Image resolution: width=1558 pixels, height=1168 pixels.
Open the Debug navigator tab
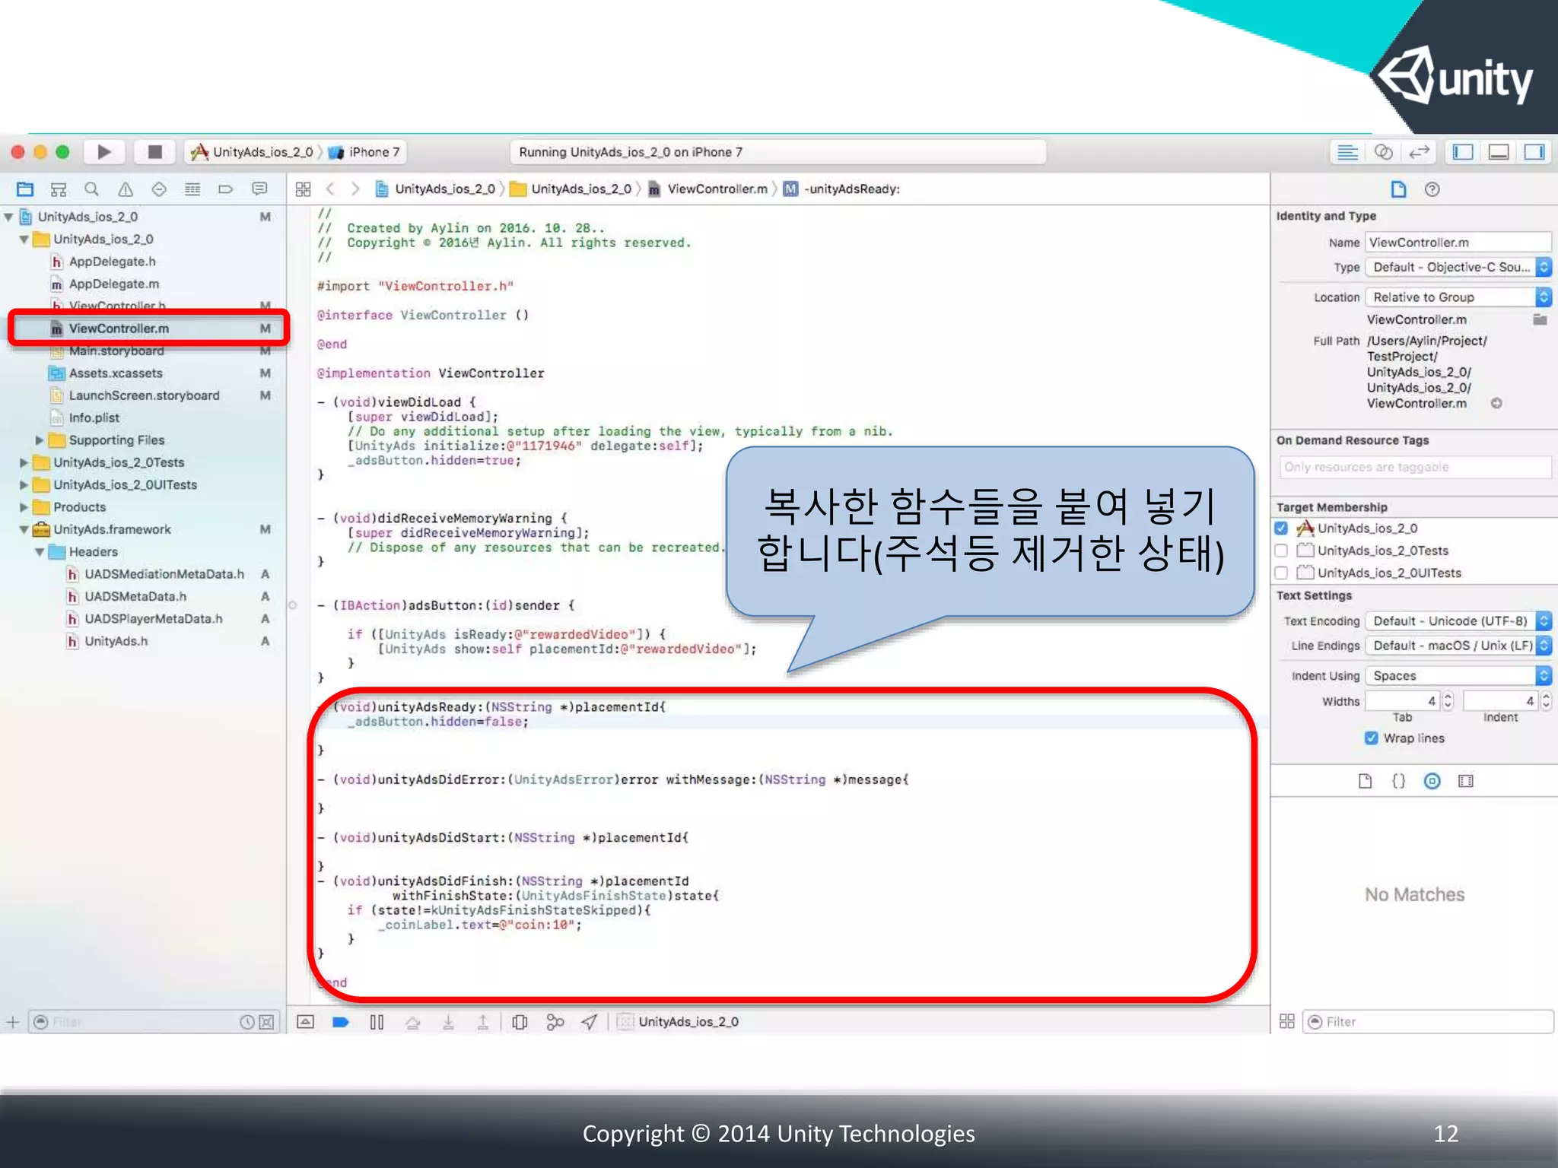point(192,189)
